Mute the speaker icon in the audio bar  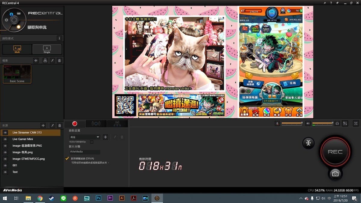coord(308,123)
